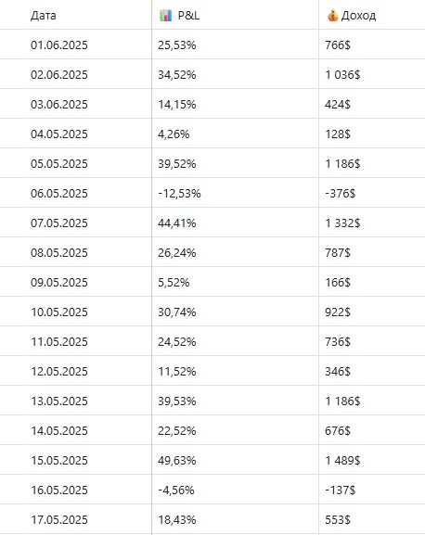Click the money bag icon beside Доход
This screenshot has height=535, width=425.
332,16
